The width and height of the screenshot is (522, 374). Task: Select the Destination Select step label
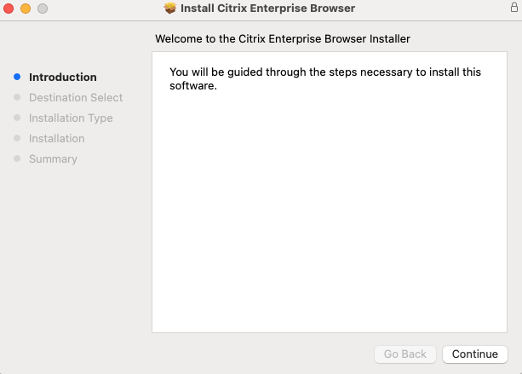tap(76, 97)
